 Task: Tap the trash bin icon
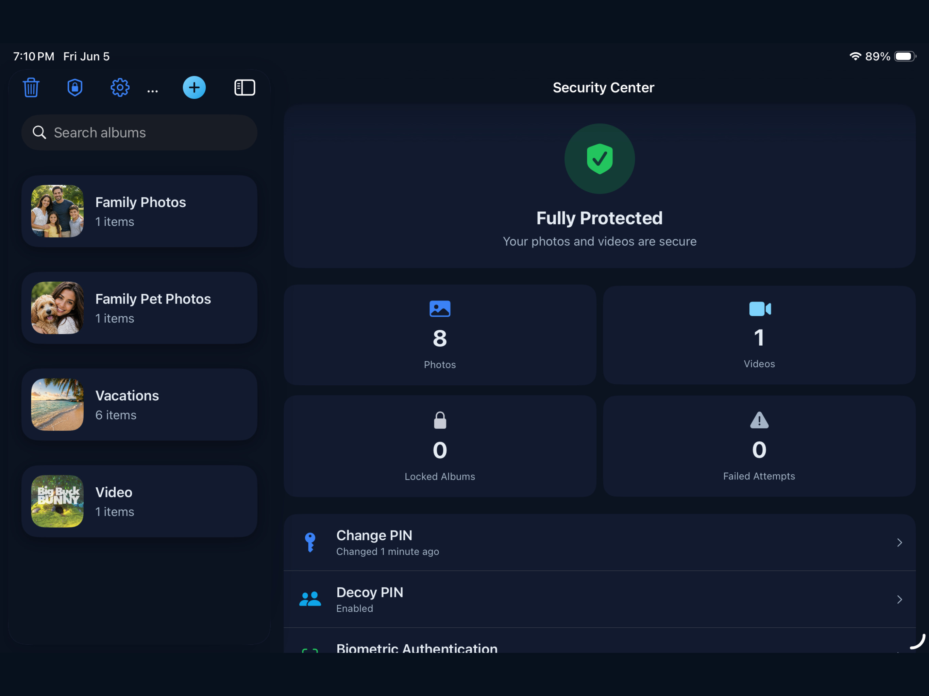click(x=31, y=87)
